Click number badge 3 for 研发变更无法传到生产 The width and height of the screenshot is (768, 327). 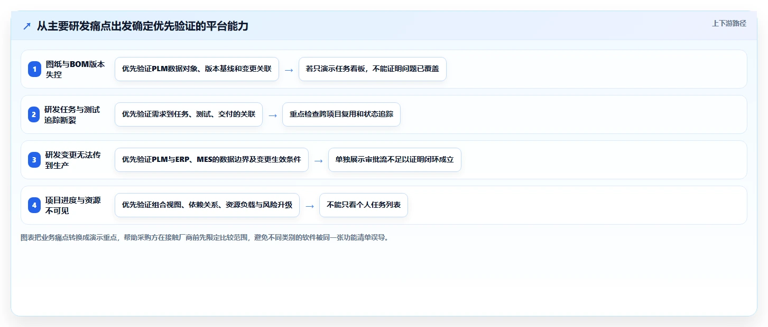tap(34, 160)
